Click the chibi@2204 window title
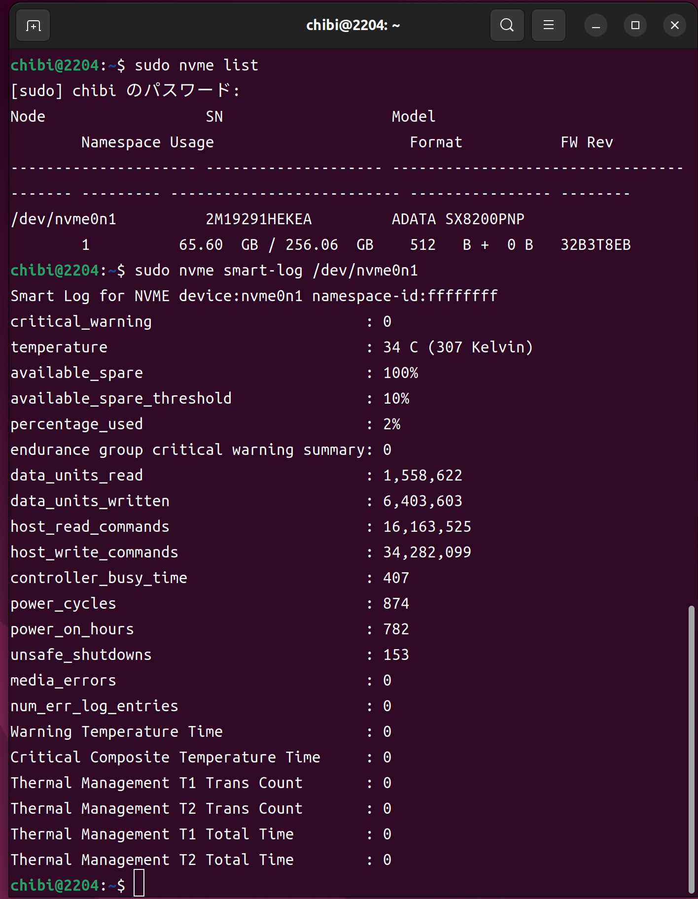Viewport: 698px width, 899px height. click(x=353, y=25)
